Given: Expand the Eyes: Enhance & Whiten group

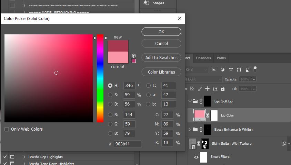Looking at the screenshot, I should pos(190,130).
